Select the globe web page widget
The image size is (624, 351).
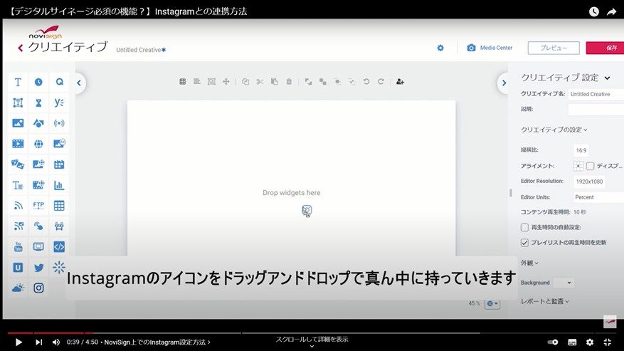pyautogui.click(x=38, y=144)
